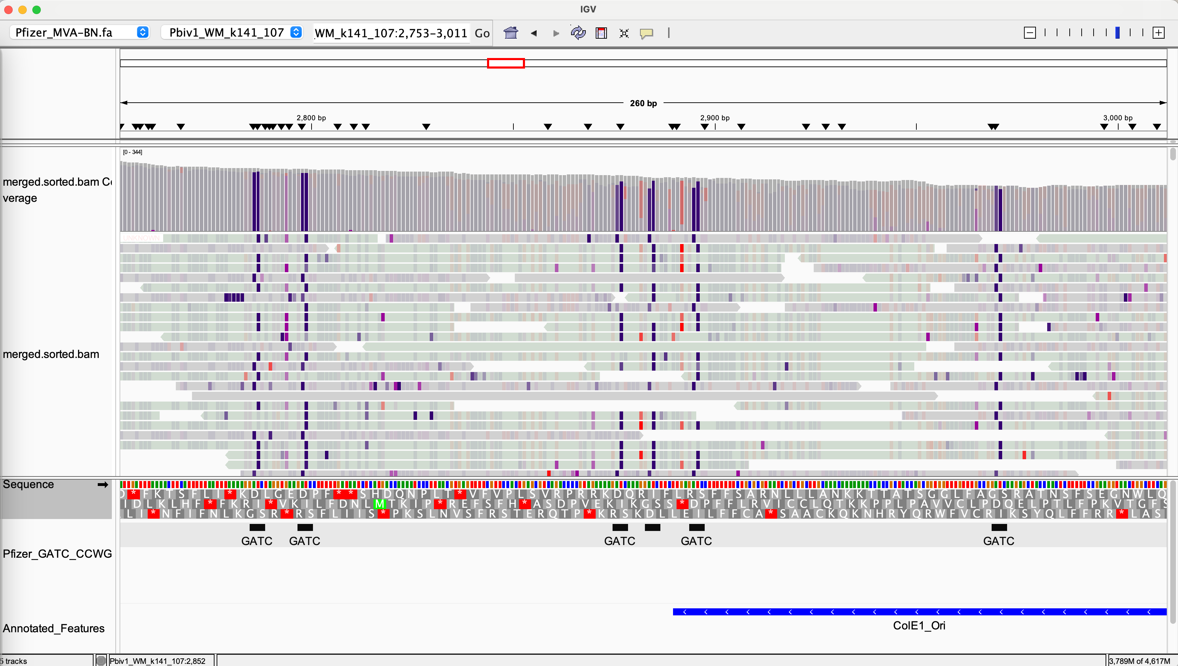Zoom out with the minus icon
1178x666 pixels.
[1029, 33]
